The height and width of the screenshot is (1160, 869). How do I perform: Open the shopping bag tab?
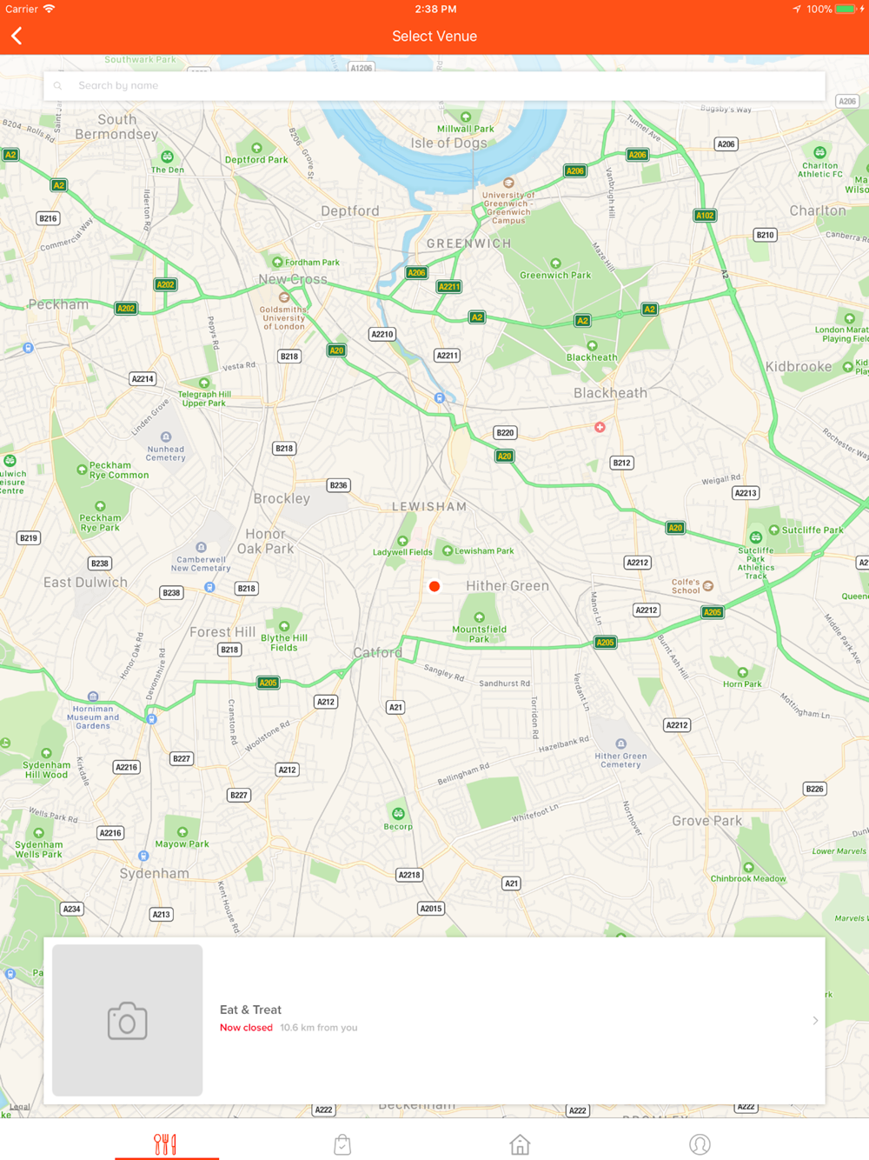pyautogui.click(x=342, y=1144)
